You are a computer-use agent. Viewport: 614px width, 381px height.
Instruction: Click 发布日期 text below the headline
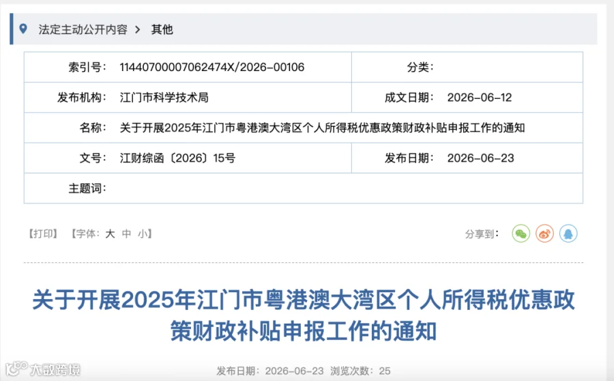[x=270, y=370]
